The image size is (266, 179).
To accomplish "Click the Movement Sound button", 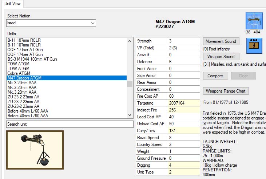I will [221, 41].
